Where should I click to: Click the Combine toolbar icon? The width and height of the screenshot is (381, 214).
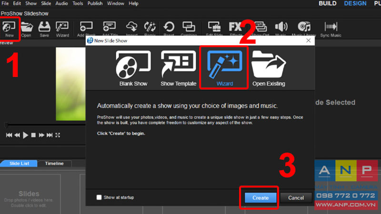point(189,29)
